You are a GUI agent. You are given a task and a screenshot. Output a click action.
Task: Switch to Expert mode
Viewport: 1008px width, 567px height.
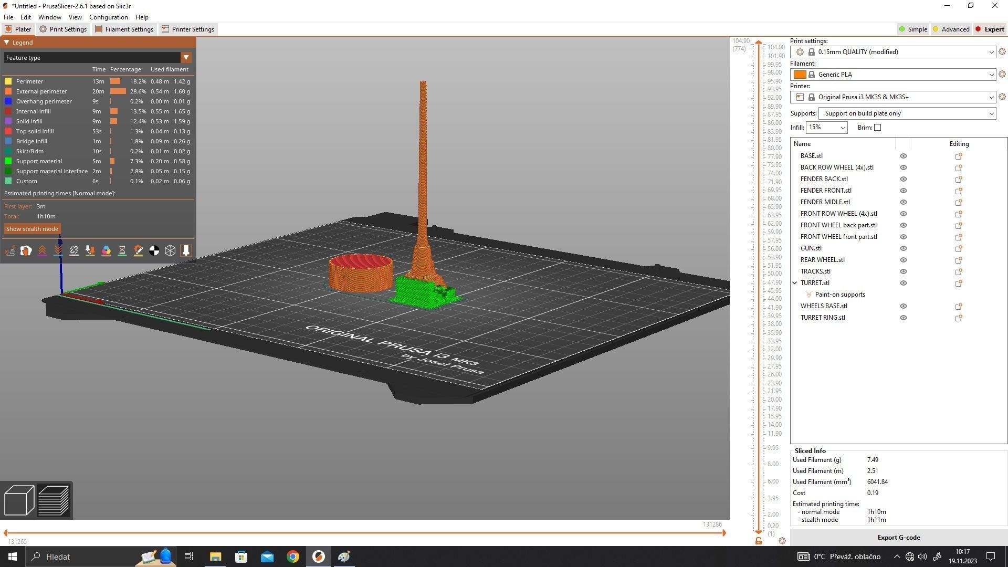click(x=990, y=29)
